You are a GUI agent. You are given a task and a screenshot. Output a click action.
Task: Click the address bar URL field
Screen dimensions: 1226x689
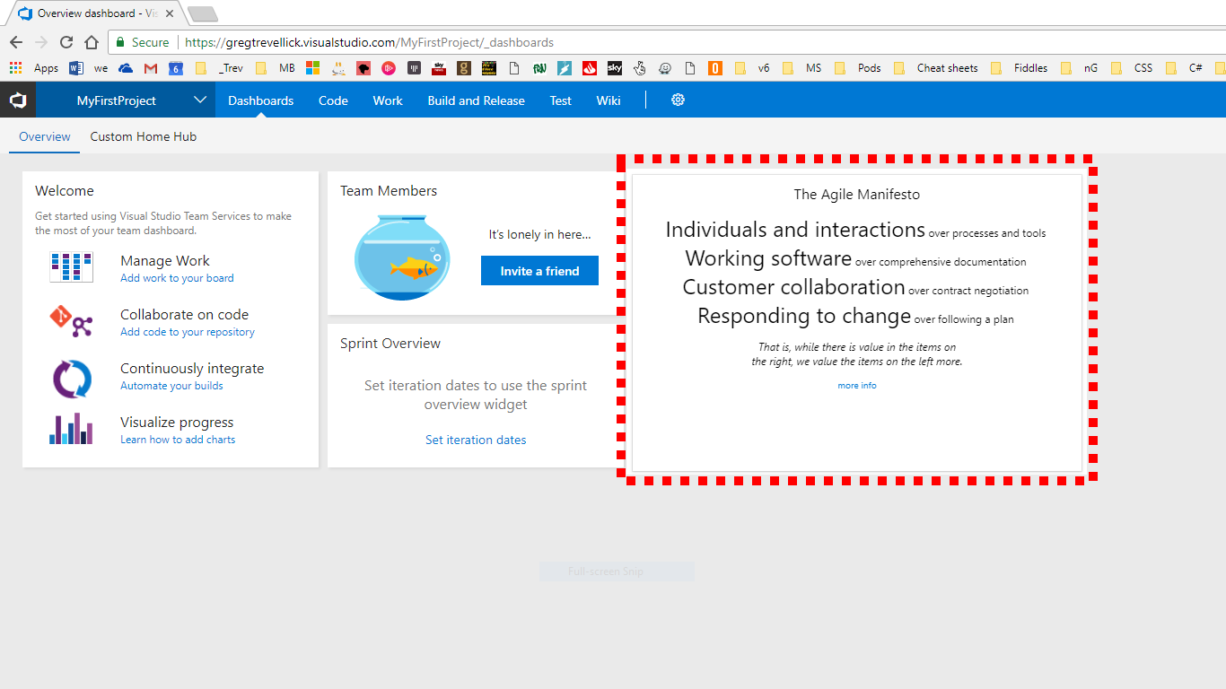(x=662, y=42)
